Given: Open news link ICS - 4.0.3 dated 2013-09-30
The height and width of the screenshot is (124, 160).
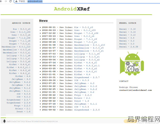Looking at the screenshot, I should tap(82, 80).
